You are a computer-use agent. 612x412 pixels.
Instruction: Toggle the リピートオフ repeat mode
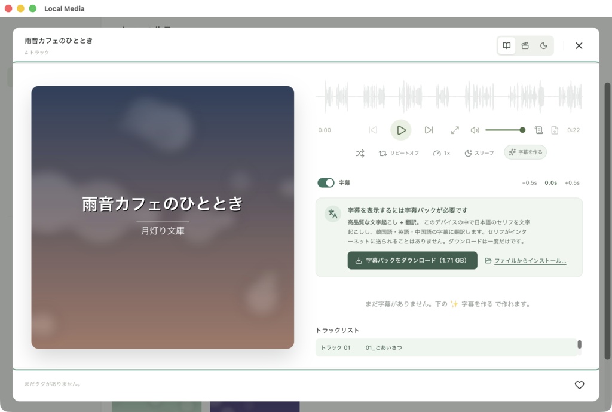pos(399,153)
